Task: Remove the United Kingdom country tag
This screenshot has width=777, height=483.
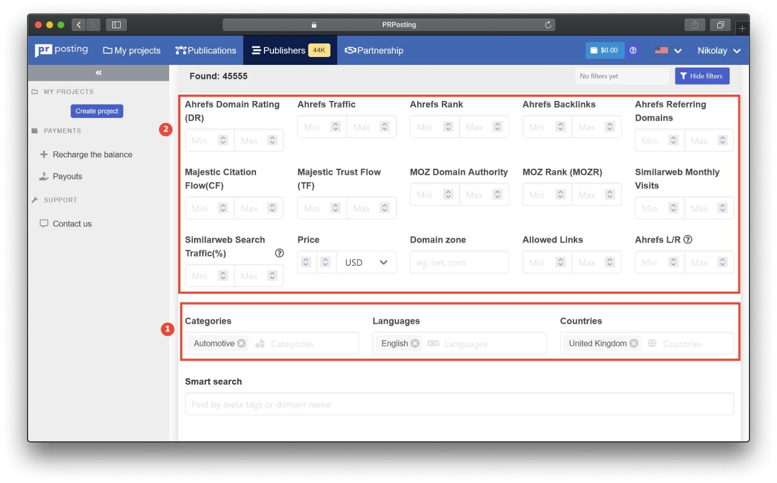Action: click(x=634, y=343)
